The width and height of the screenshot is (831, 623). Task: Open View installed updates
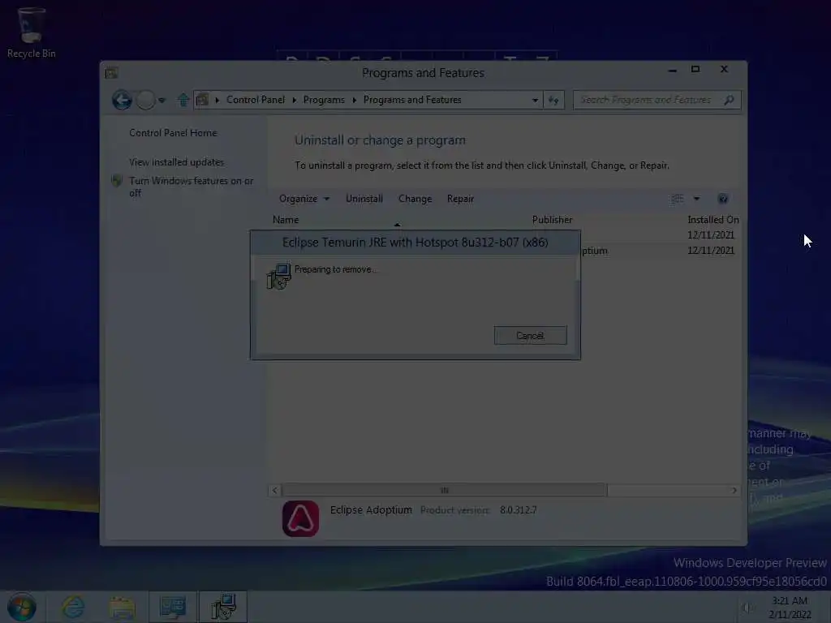[x=176, y=162]
